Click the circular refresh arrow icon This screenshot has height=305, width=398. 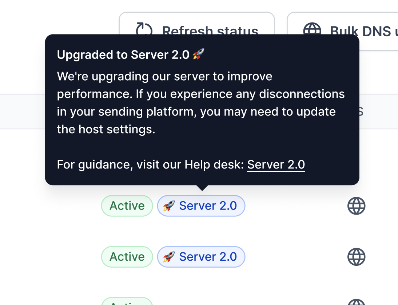pyautogui.click(x=144, y=28)
